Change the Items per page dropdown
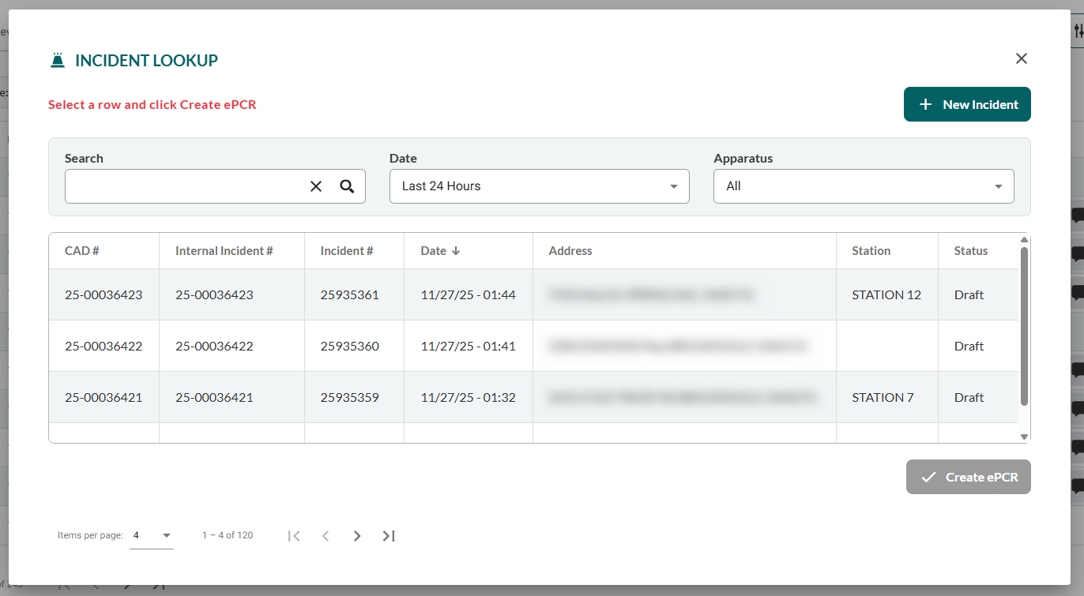Screen dimensions: 1084x596 coord(152,535)
